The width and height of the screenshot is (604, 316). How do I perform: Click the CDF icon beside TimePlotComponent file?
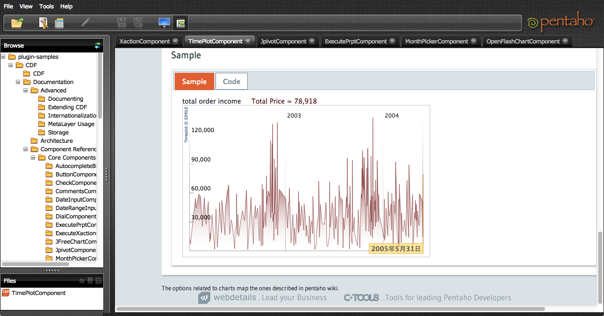(6, 293)
